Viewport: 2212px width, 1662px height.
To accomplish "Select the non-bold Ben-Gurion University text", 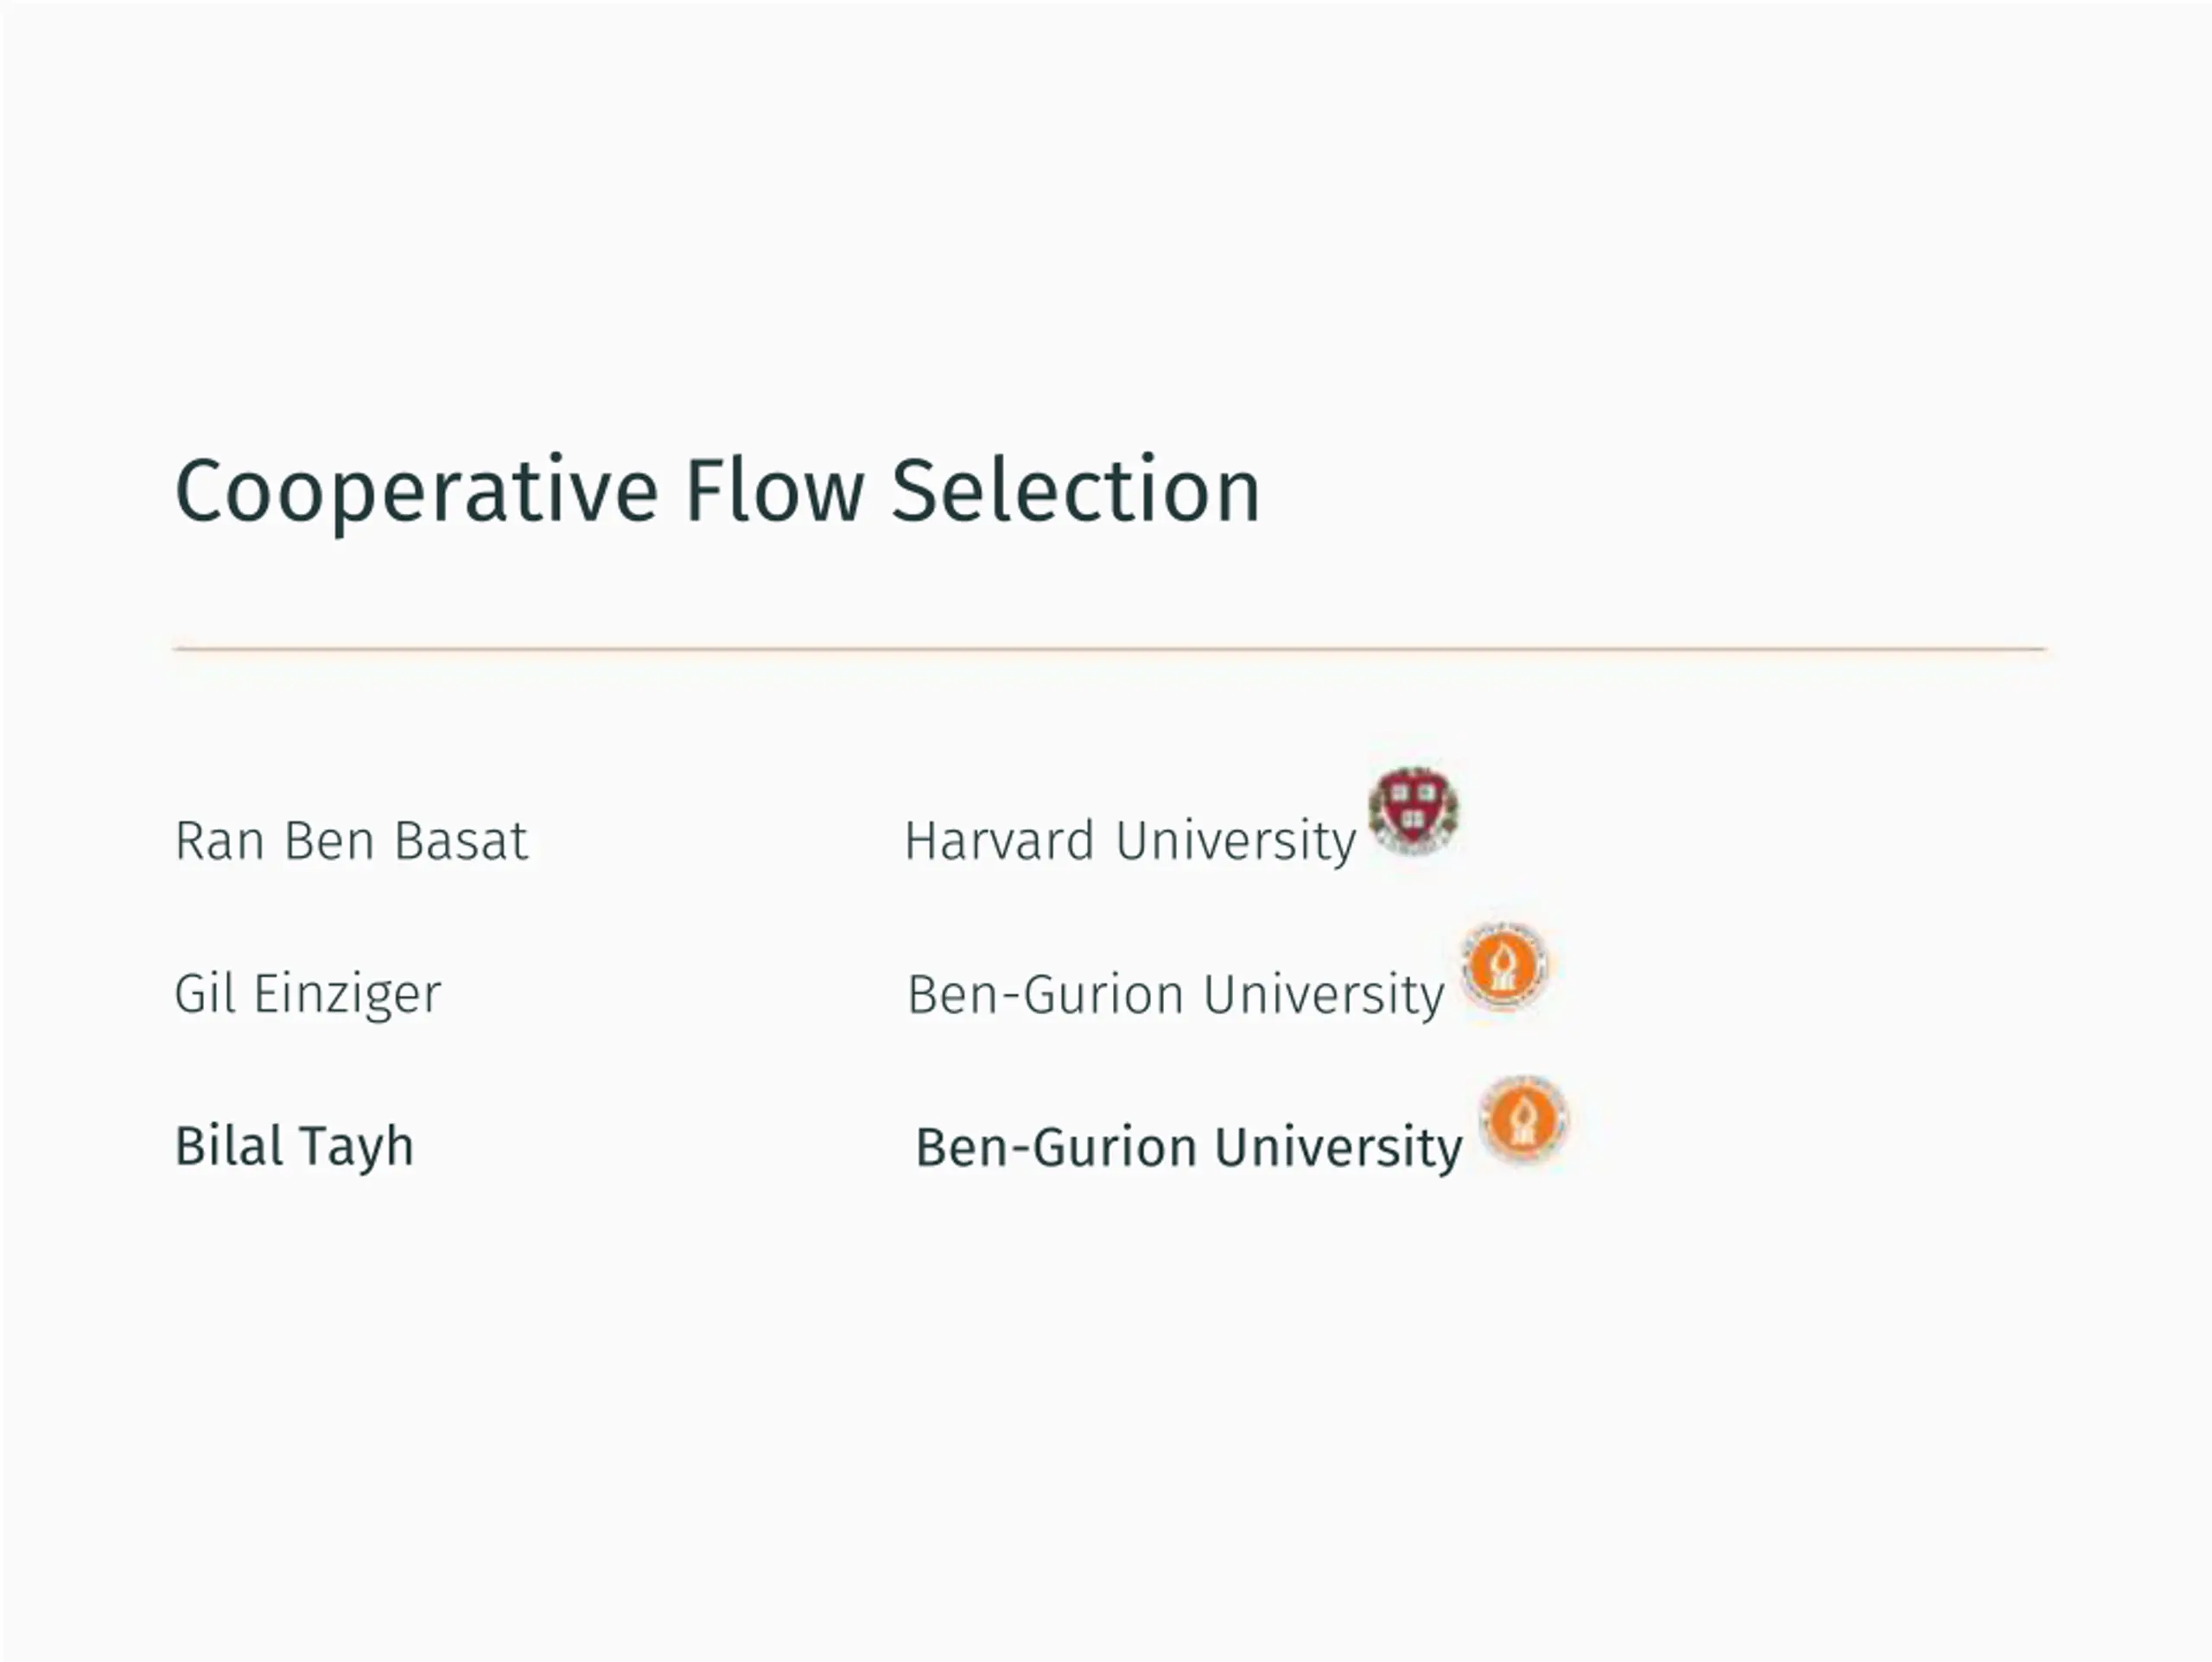I will pos(1176,995).
